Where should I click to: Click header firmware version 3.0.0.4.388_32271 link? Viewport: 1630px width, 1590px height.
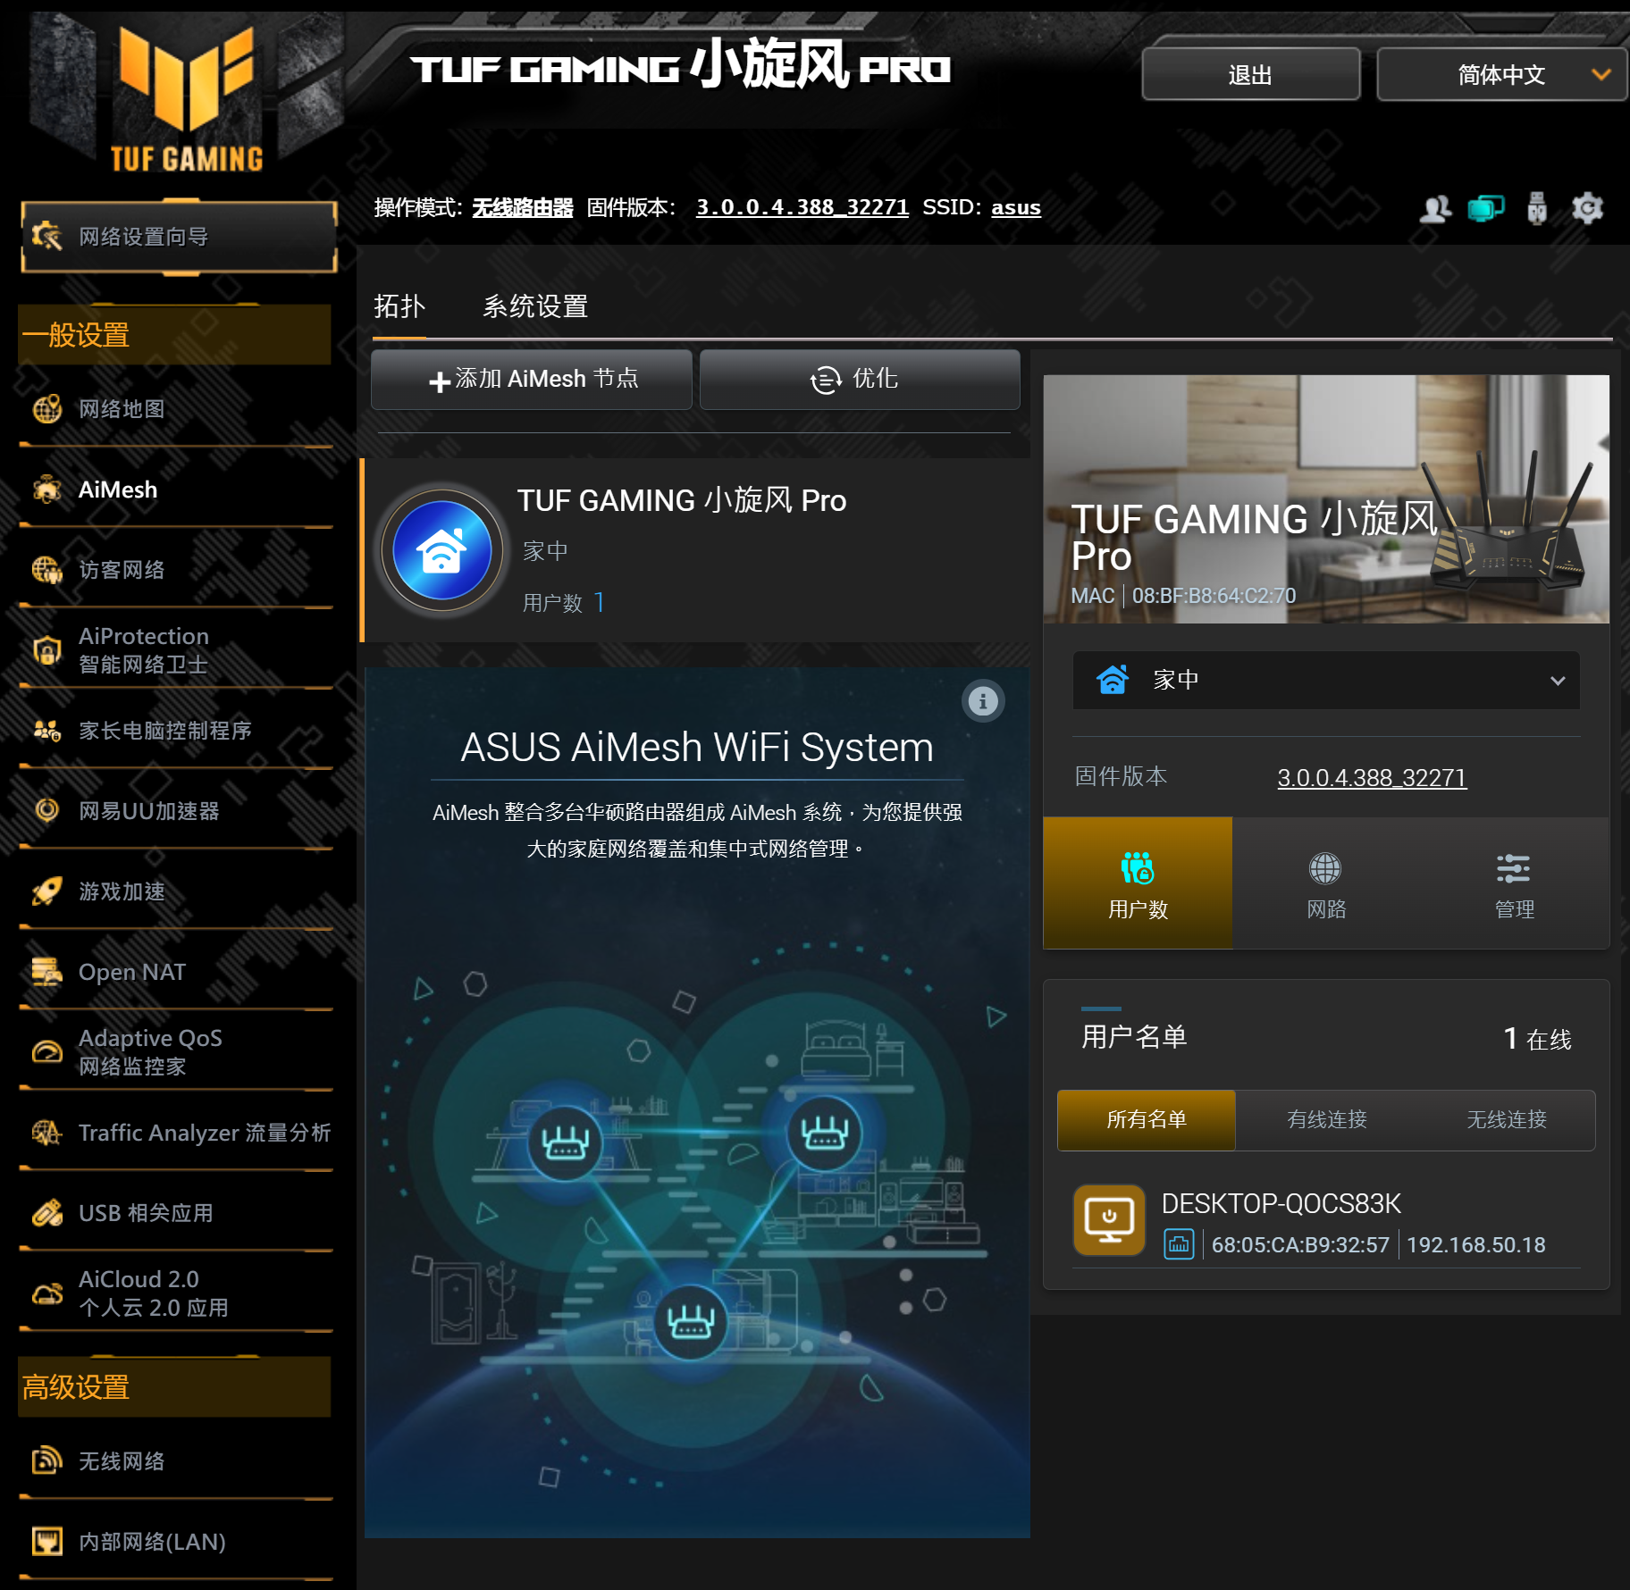point(802,208)
